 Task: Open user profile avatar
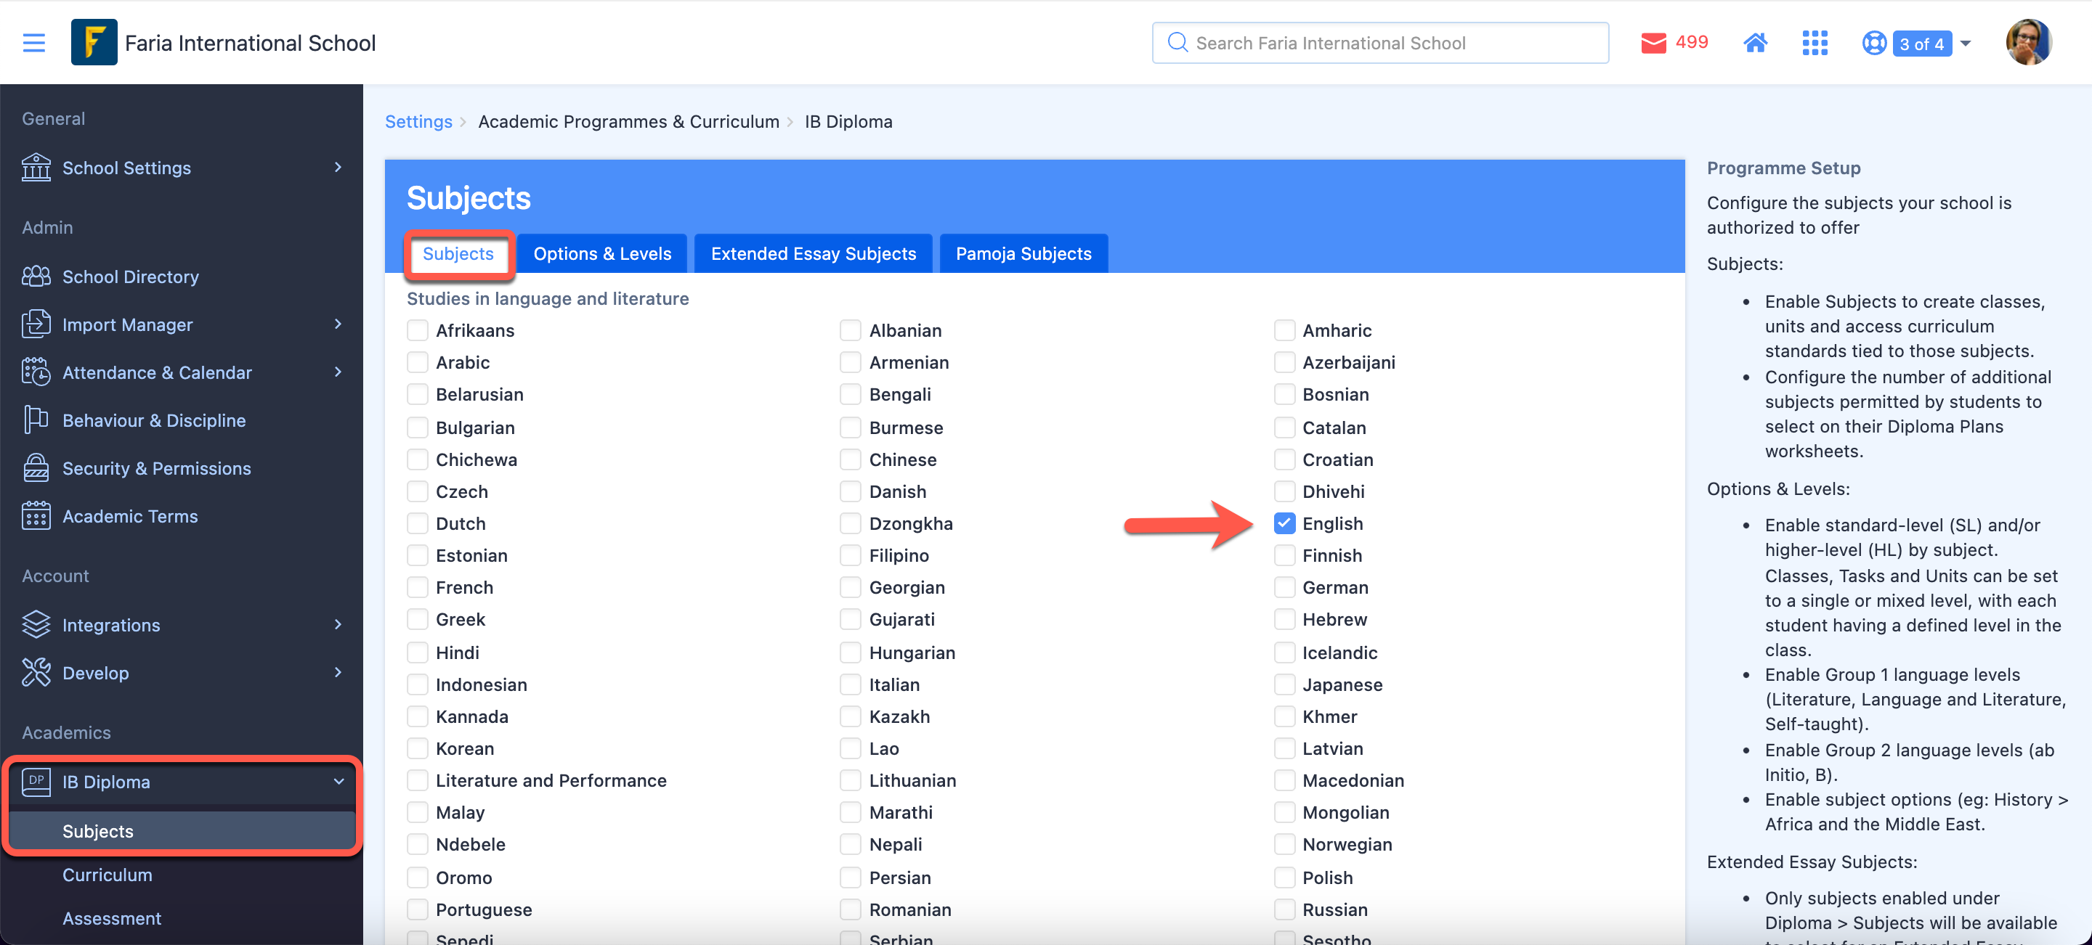click(2028, 42)
